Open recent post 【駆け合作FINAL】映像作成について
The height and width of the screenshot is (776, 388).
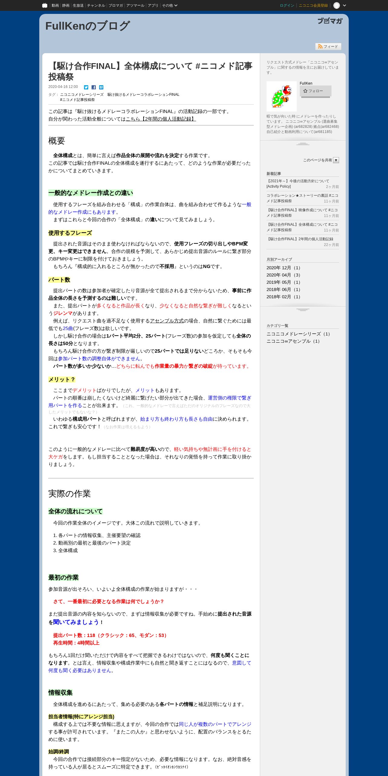tap(302, 213)
